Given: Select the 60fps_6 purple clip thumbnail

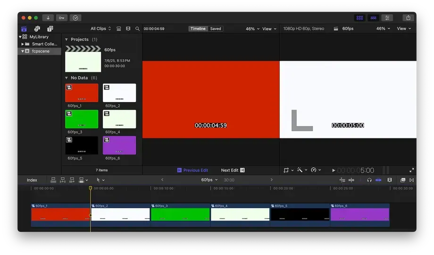Looking at the screenshot, I should tap(119, 145).
